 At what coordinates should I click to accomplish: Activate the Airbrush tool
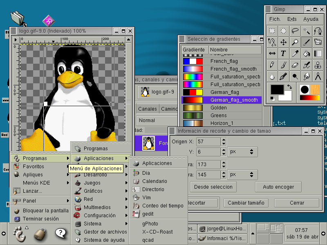[x=306, y=65]
